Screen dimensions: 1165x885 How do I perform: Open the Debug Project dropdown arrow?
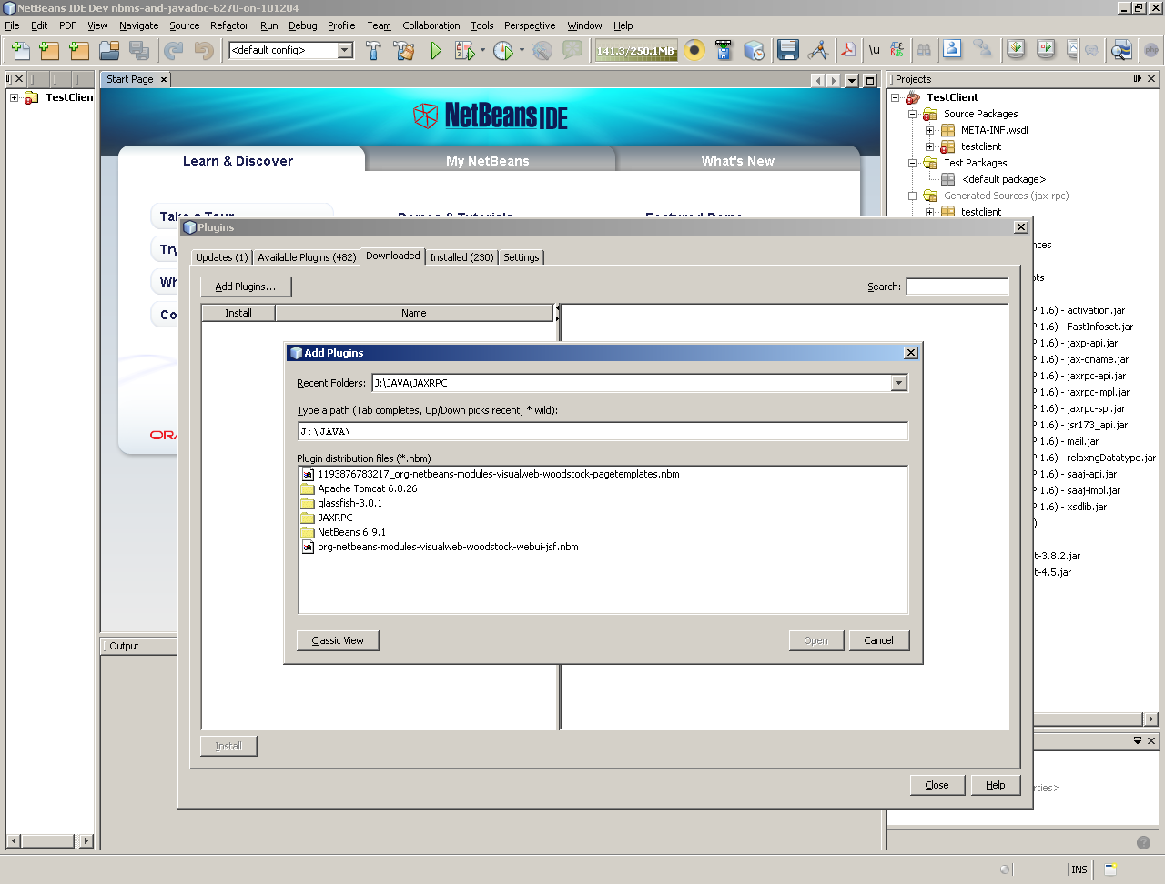click(x=482, y=51)
